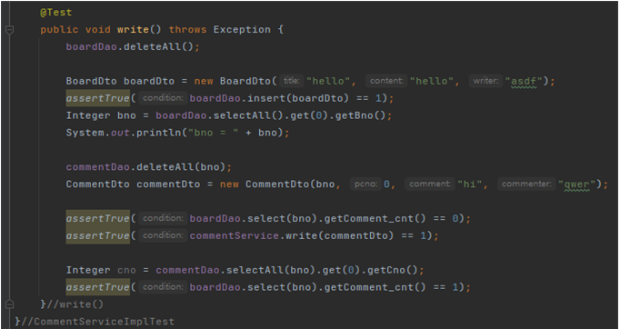Screen dimensions: 620x329
Task: Click the title: parameter hint
Action: pos(292,81)
